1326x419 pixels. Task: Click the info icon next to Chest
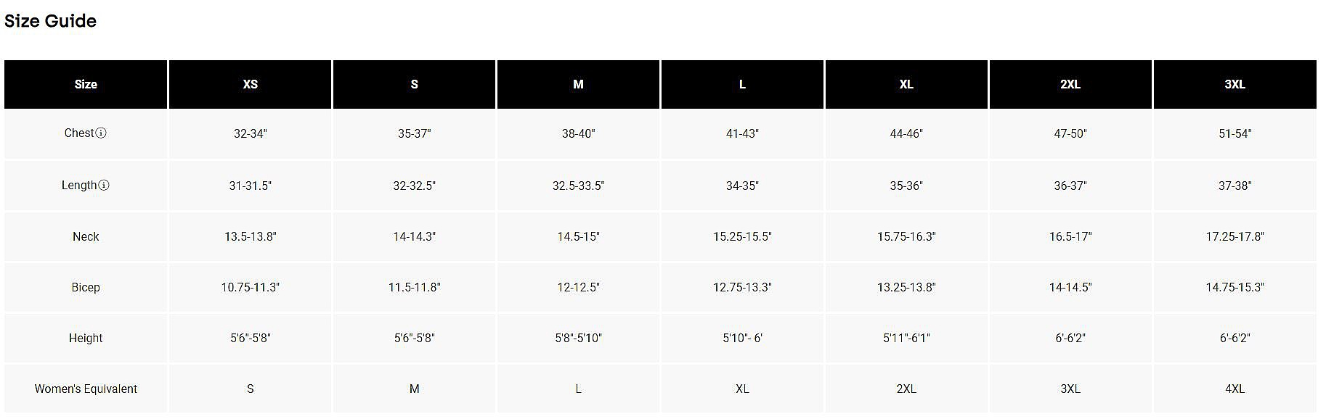102,133
